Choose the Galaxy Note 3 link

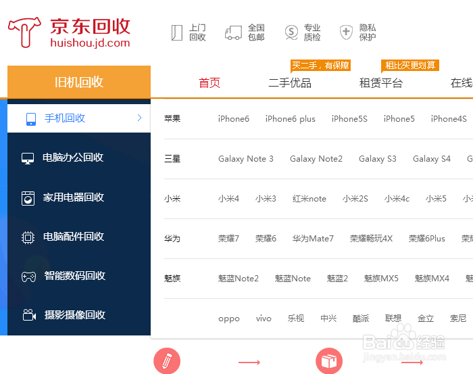(246, 159)
